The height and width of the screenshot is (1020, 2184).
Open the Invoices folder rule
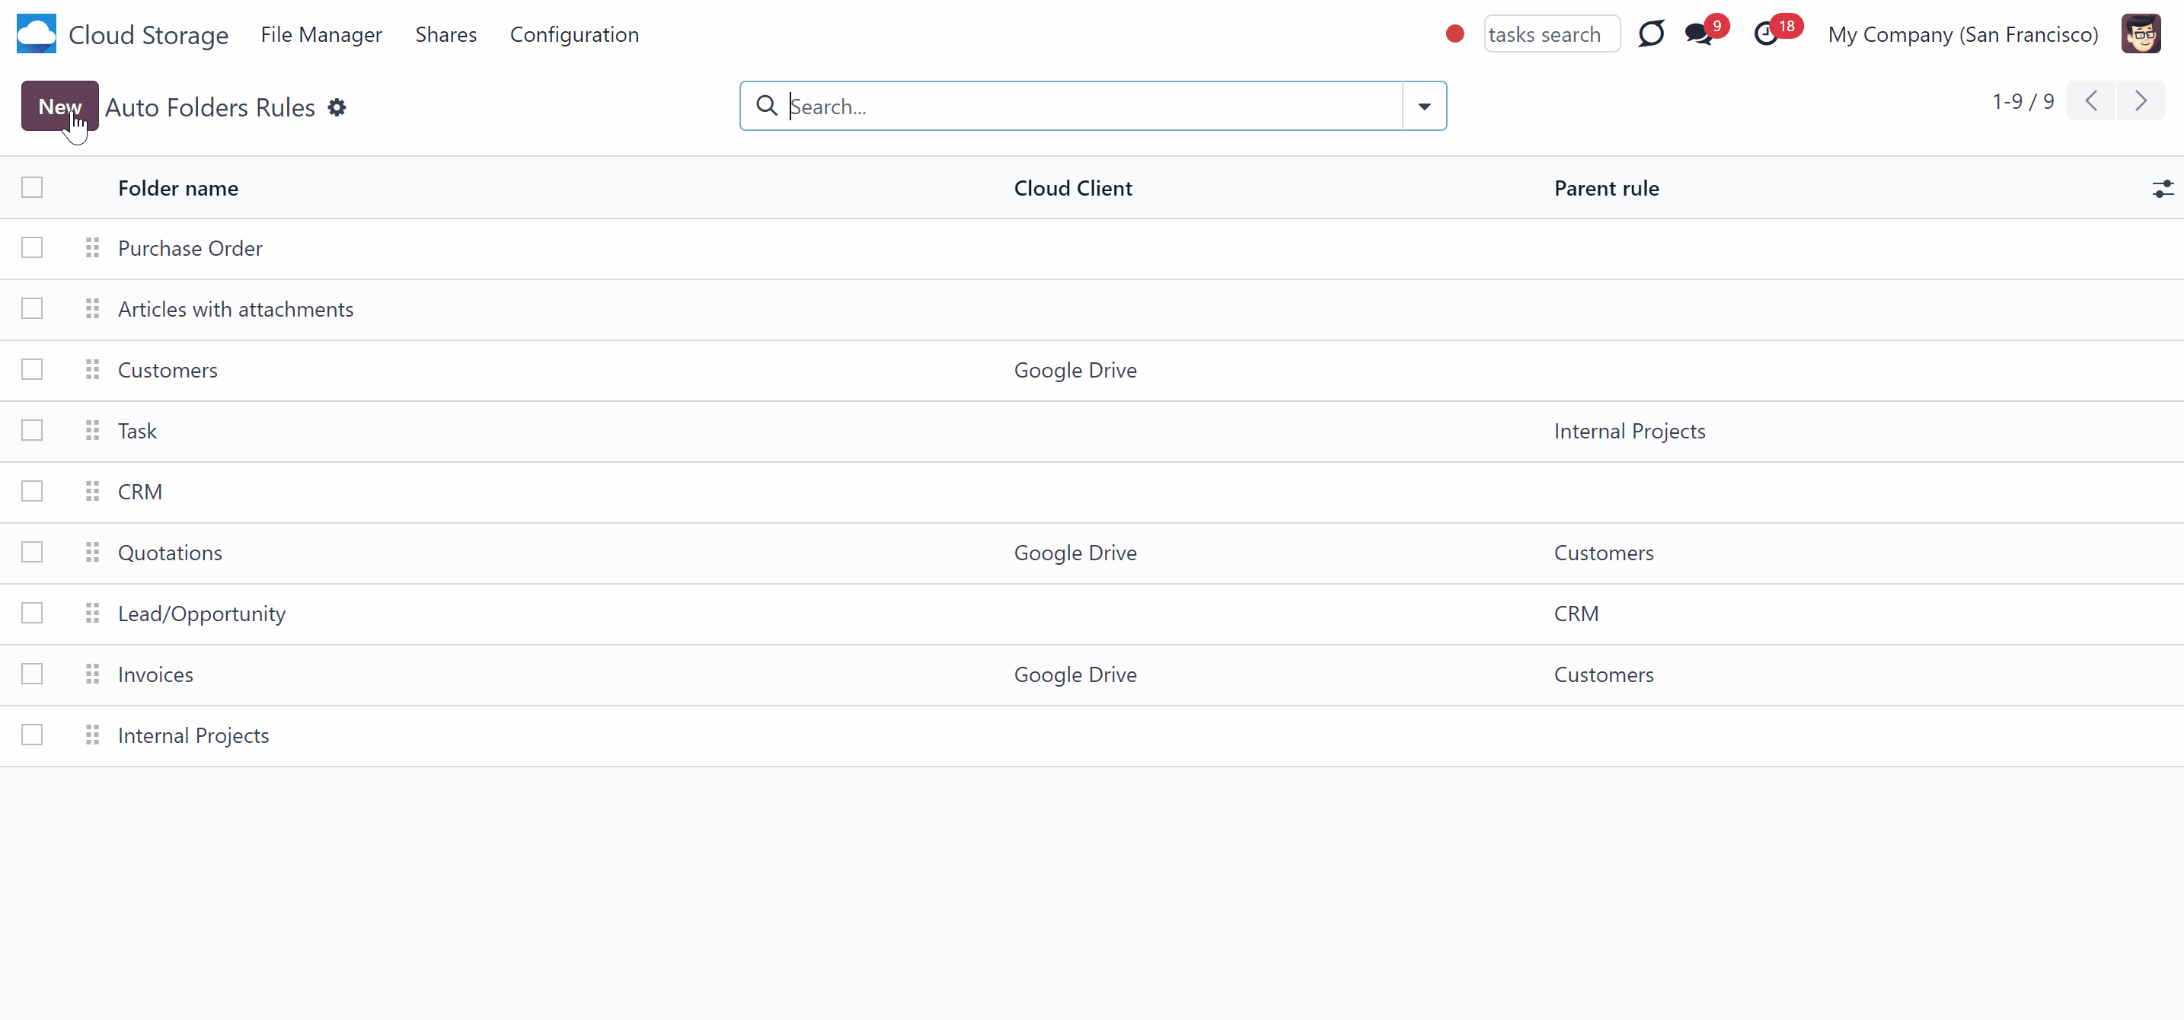(155, 674)
